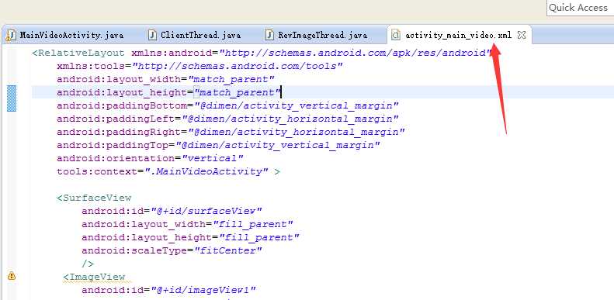
Task: Click the Quick Access search field
Action: (x=581, y=8)
